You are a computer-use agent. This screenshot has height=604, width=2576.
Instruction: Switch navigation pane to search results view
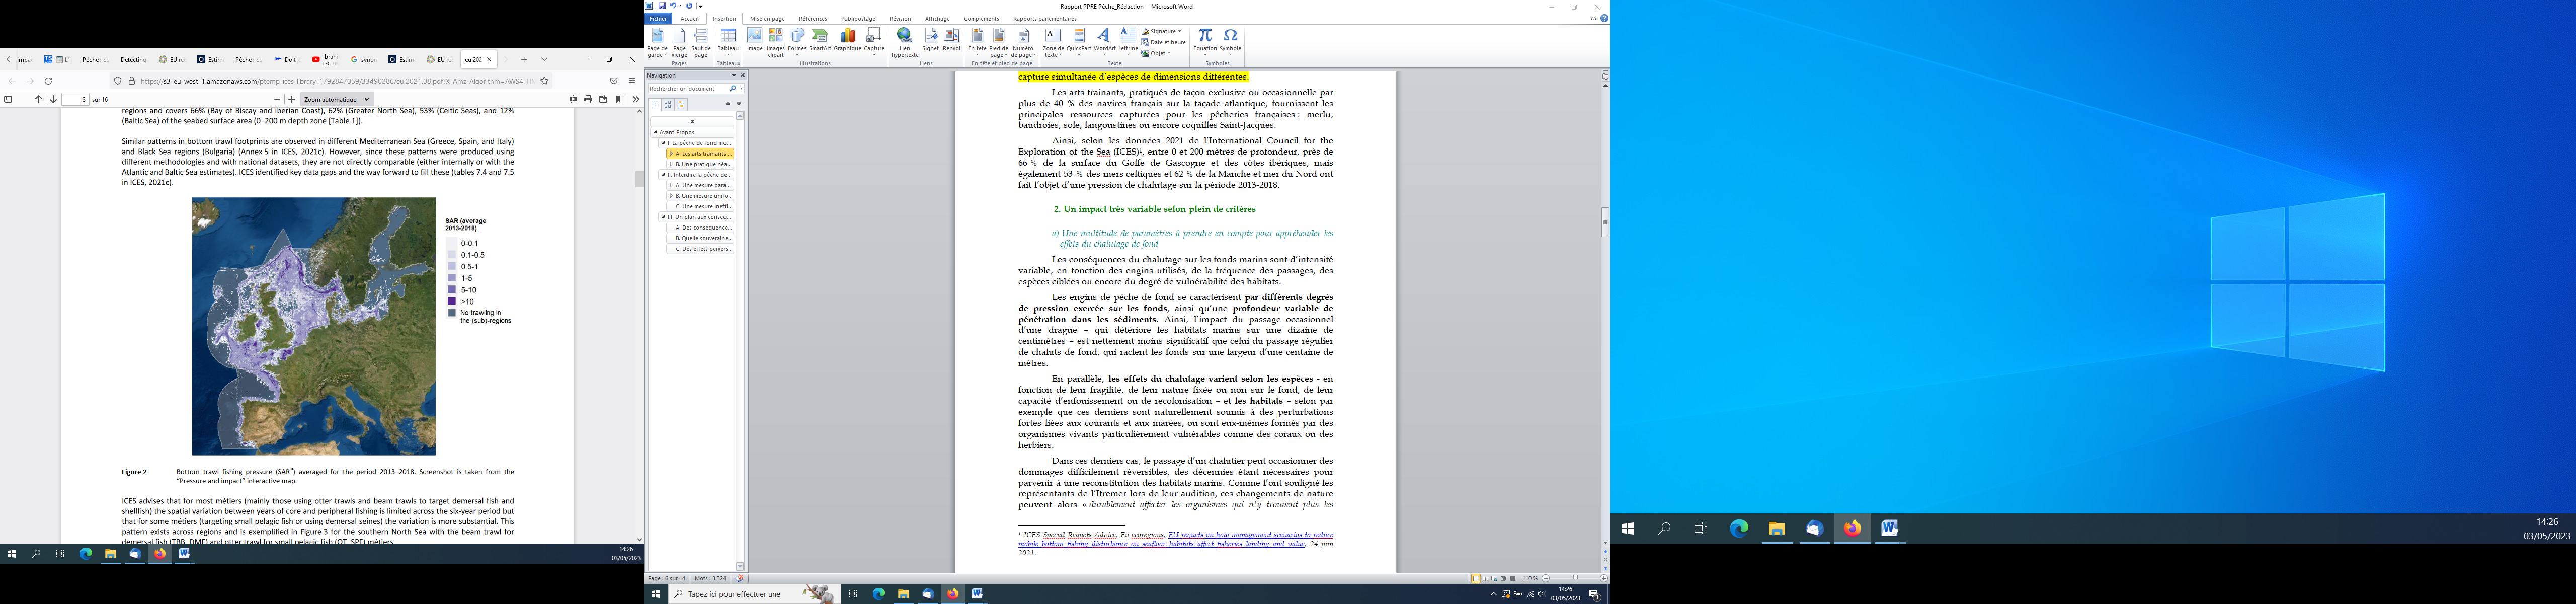pos(681,104)
